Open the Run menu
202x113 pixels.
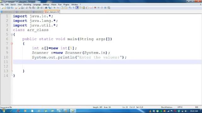point(60,4)
